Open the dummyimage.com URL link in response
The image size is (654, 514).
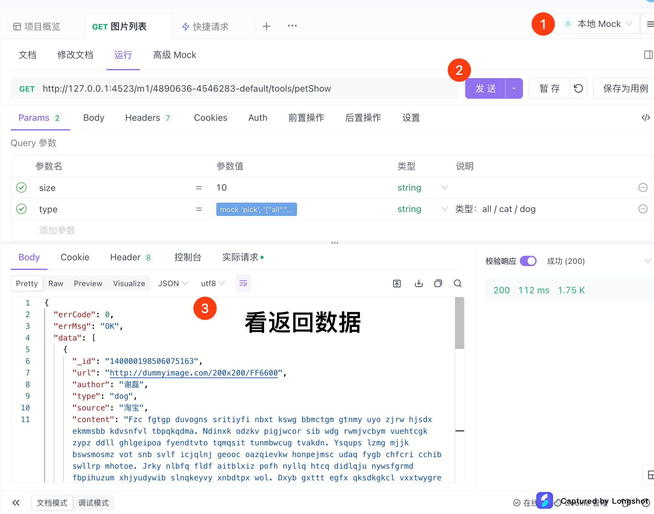(x=194, y=373)
